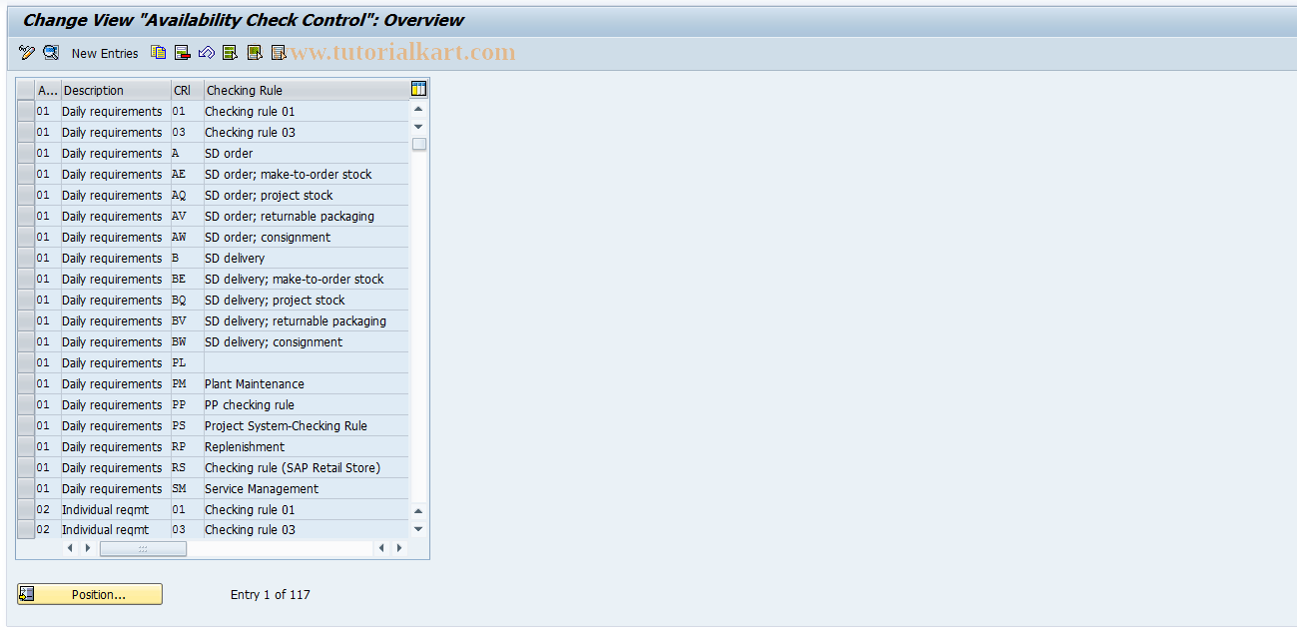Viewport: 1297px width, 630px height.
Task: Click select-all corner cell of table
Action: click(26, 90)
